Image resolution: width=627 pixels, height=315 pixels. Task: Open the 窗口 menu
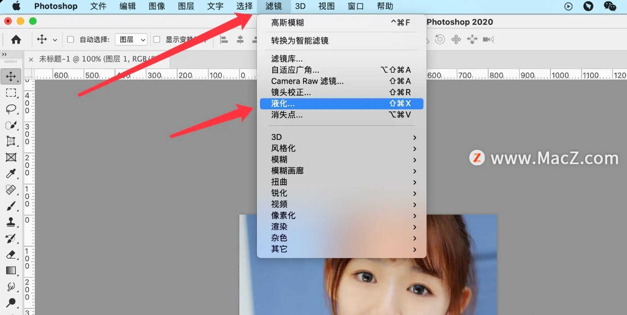(x=356, y=6)
